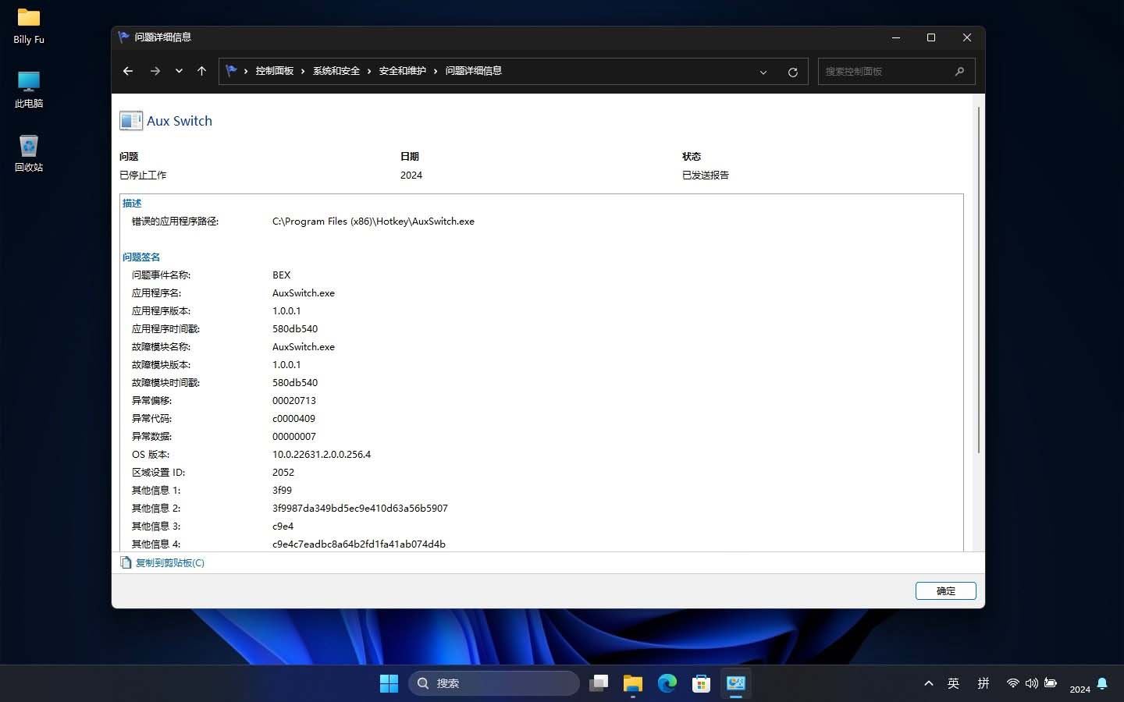Launch Microsoft Edge from the taskbar
The height and width of the screenshot is (702, 1124).
(667, 683)
